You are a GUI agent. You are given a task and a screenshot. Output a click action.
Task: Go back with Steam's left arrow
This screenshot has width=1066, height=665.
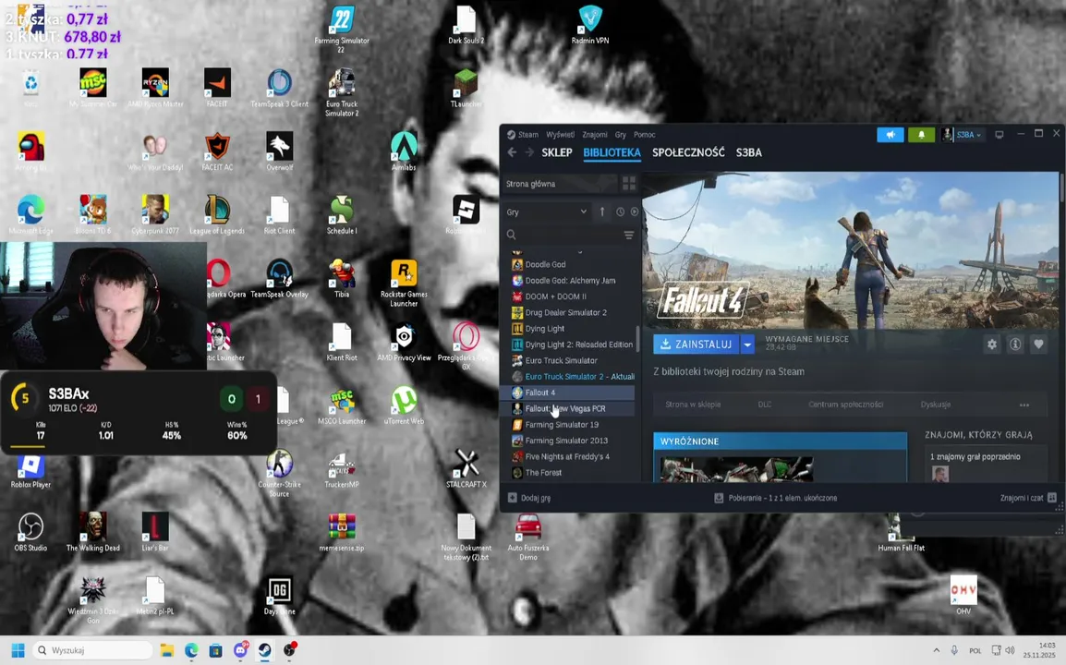[513, 152]
